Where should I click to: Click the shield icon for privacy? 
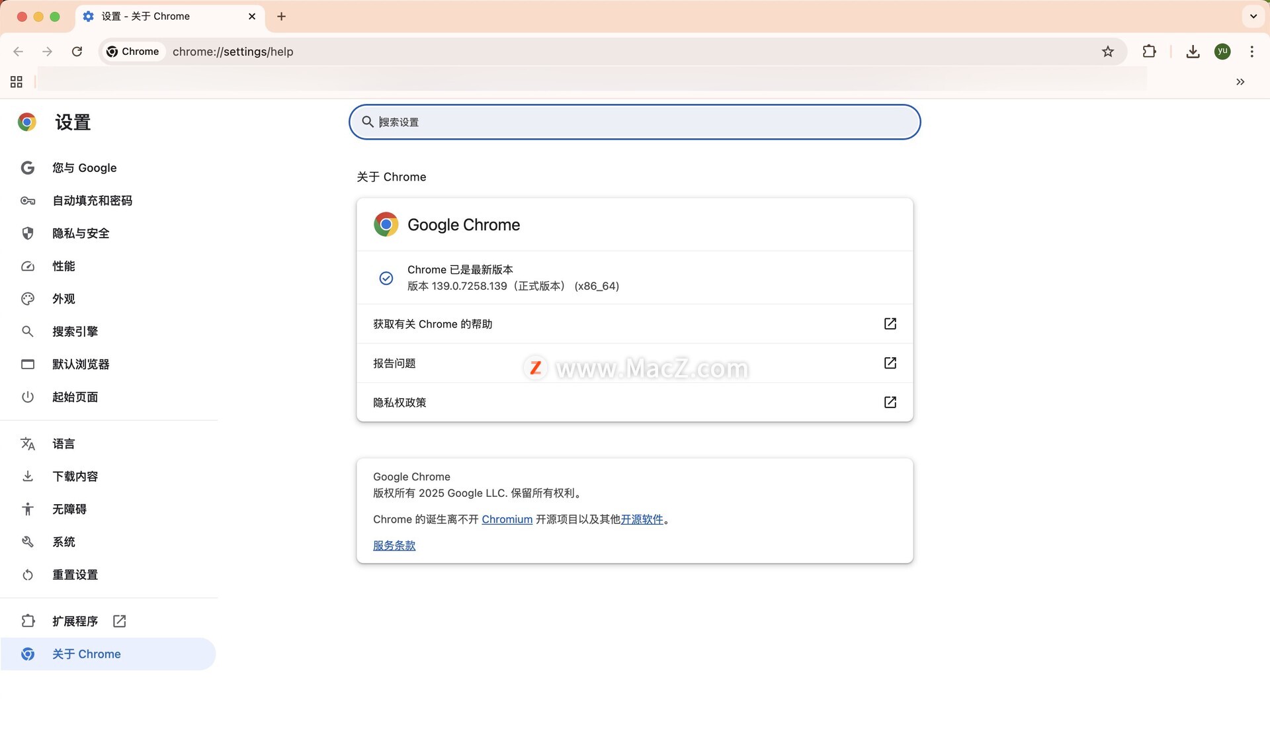coord(28,234)
